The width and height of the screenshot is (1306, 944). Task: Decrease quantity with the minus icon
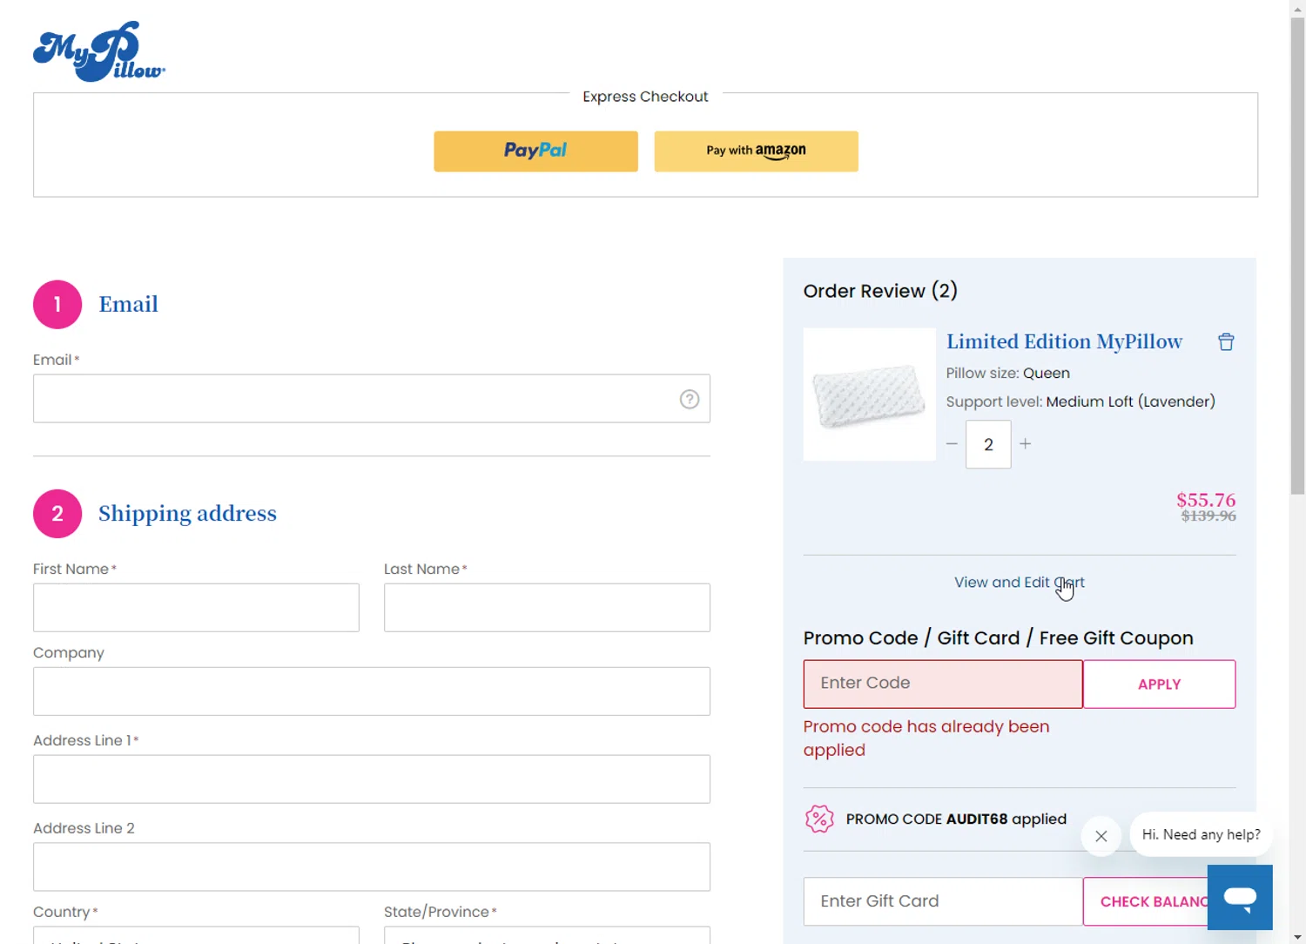pyautogui.click(x=952, y=444)
